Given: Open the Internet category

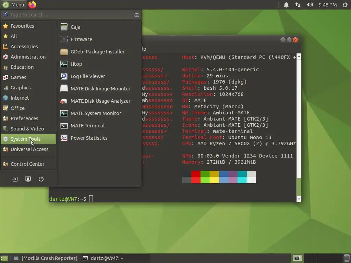Looking at the screenshot, I should (28, 98).
